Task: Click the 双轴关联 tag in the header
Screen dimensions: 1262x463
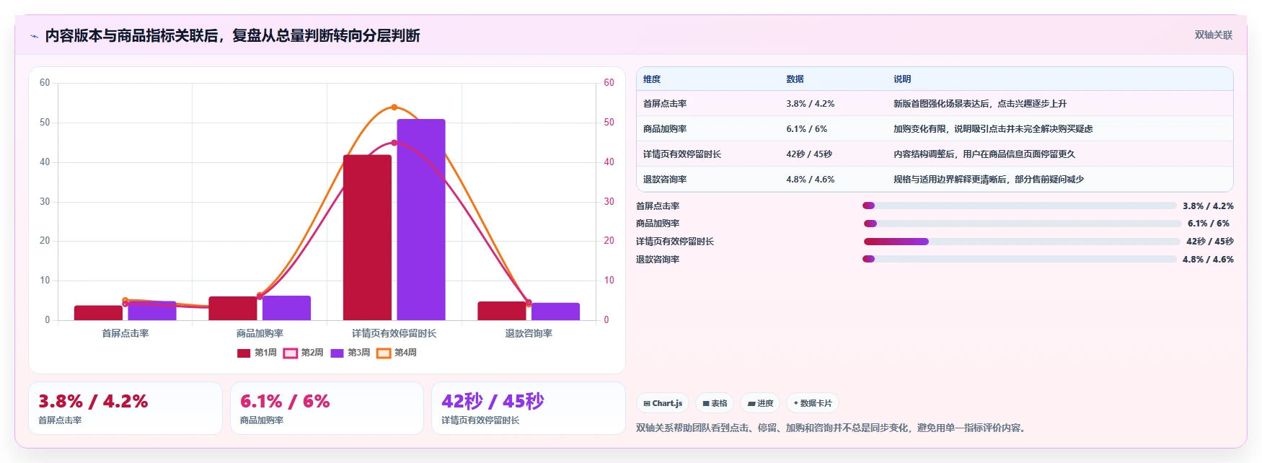Action: [1214, 35]
